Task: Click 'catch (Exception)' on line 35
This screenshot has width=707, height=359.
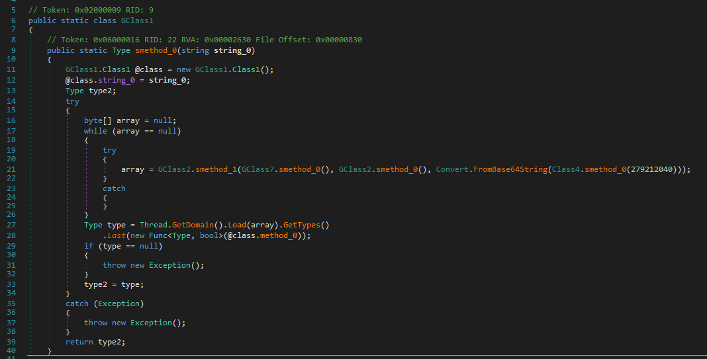Action: click(x=105, y=303)
